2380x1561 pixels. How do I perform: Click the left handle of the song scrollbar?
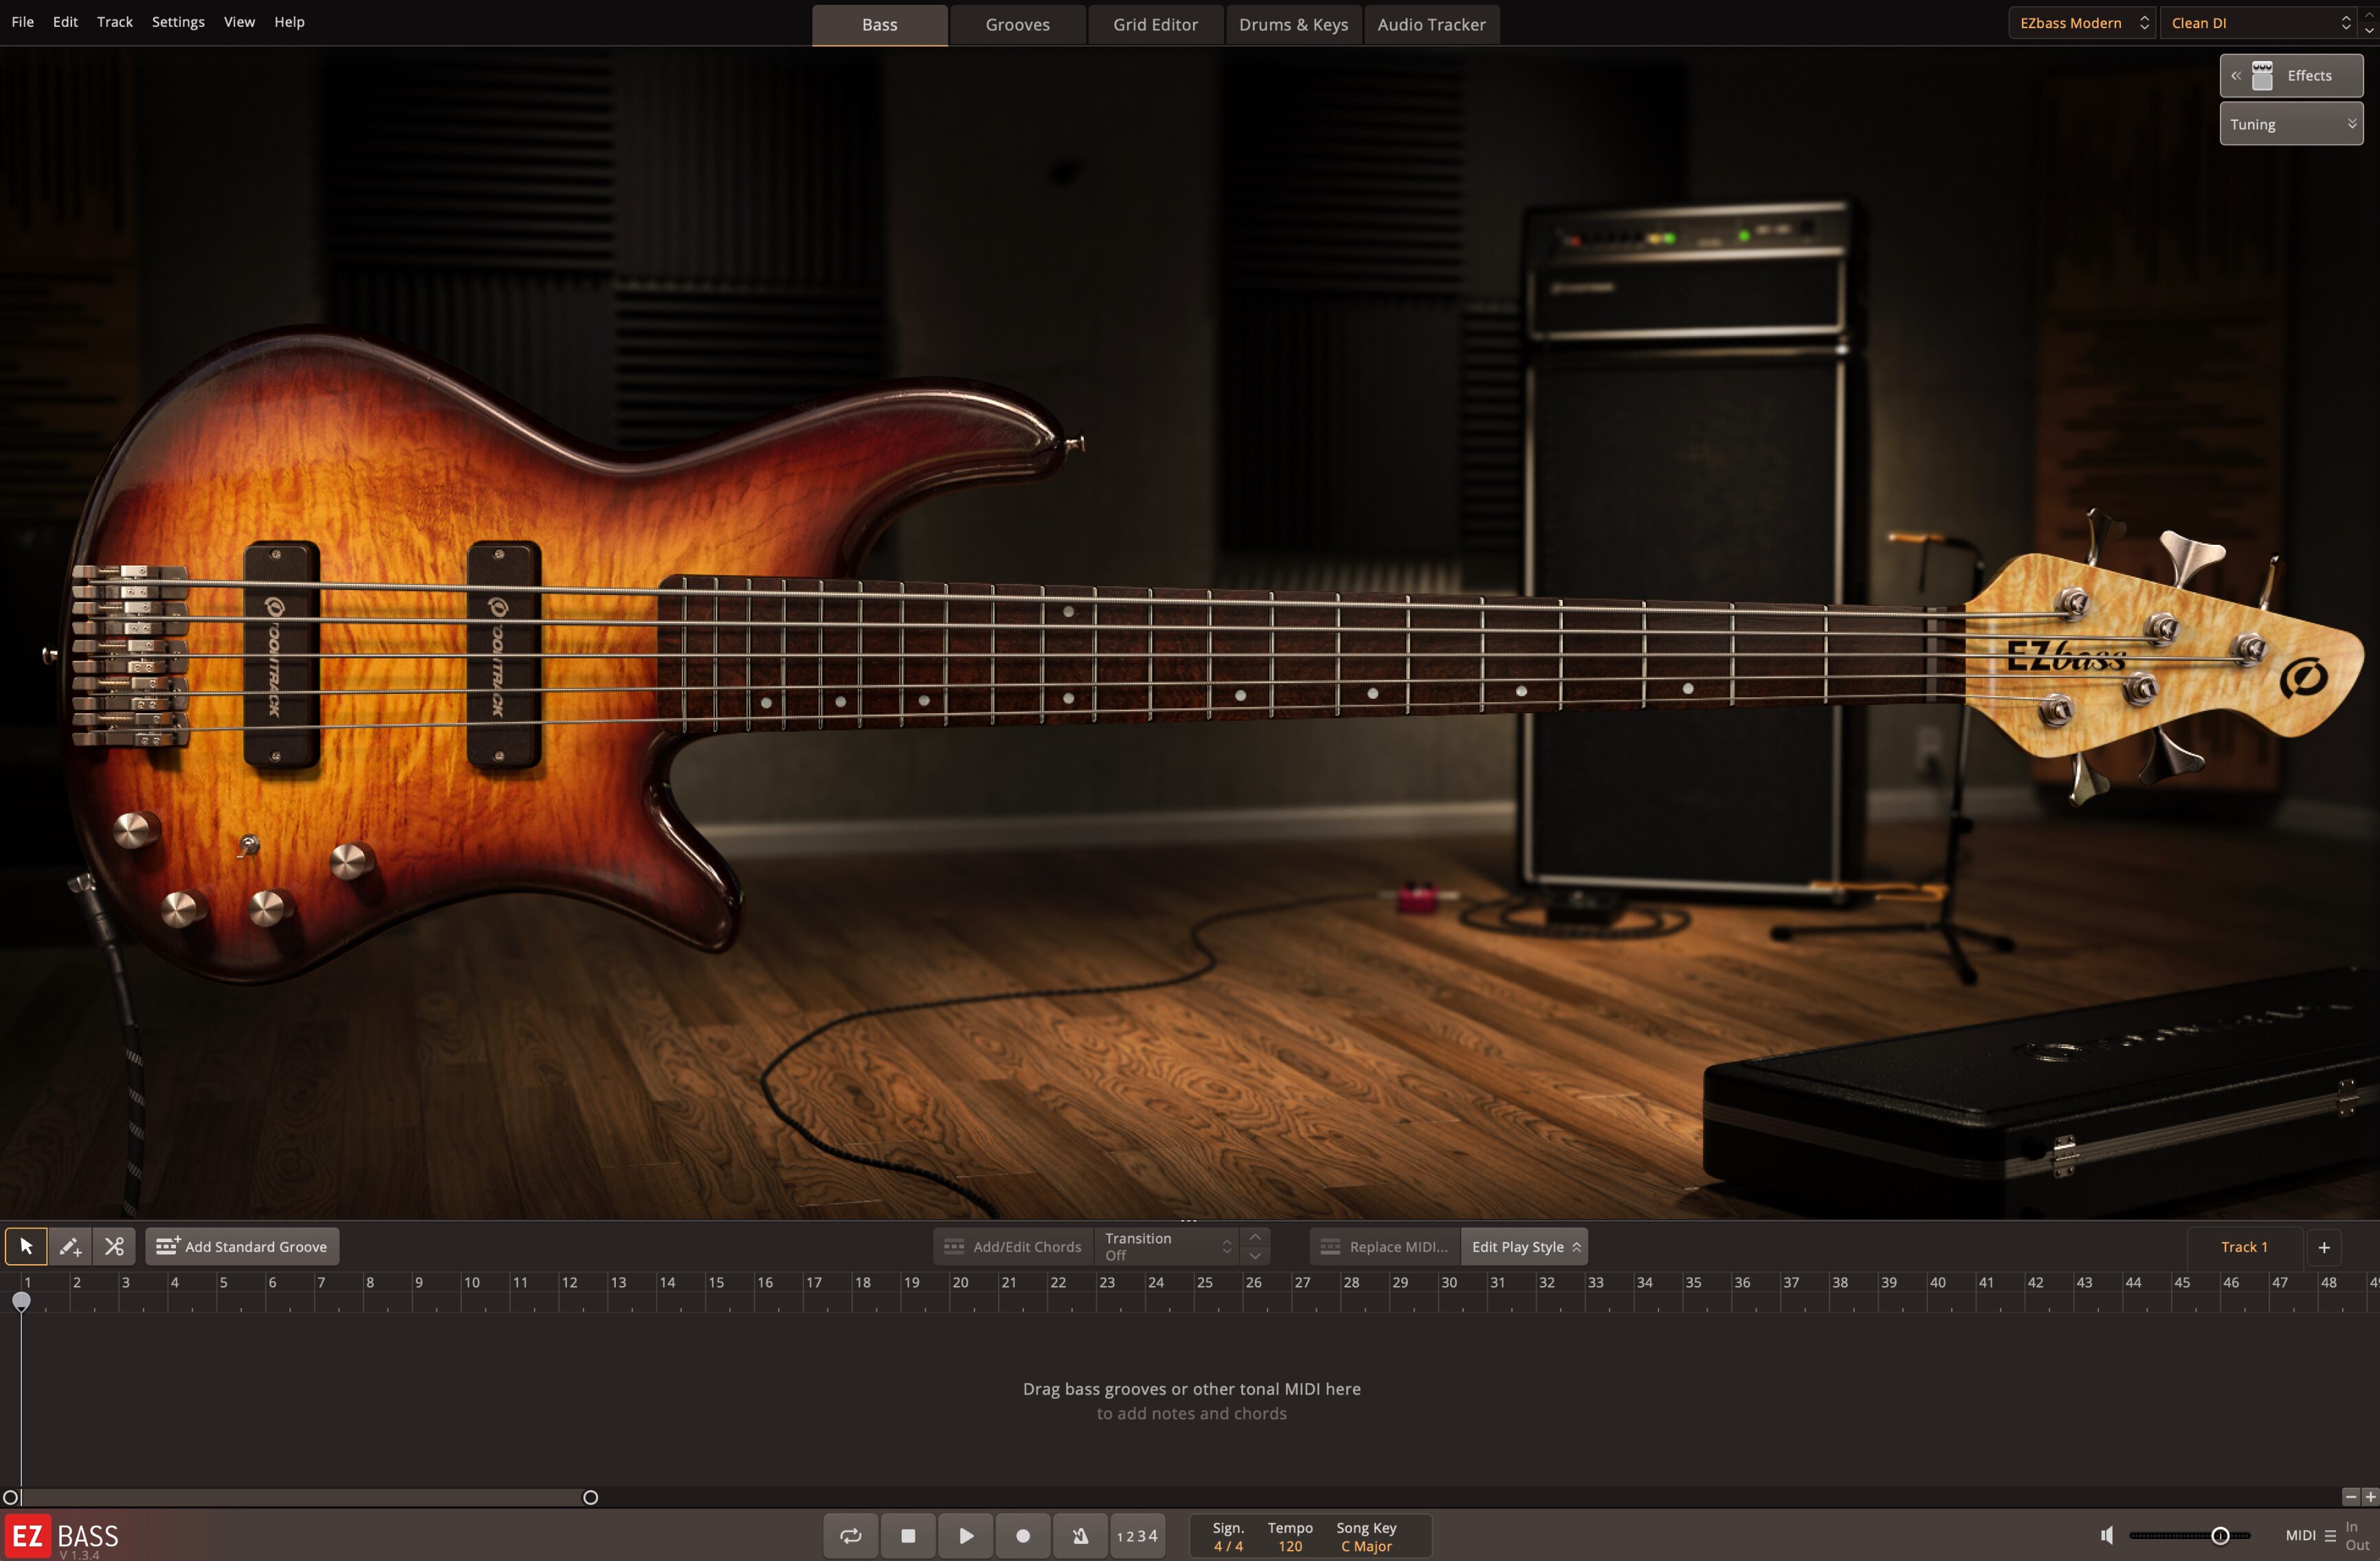click(x=10, y=1497)
